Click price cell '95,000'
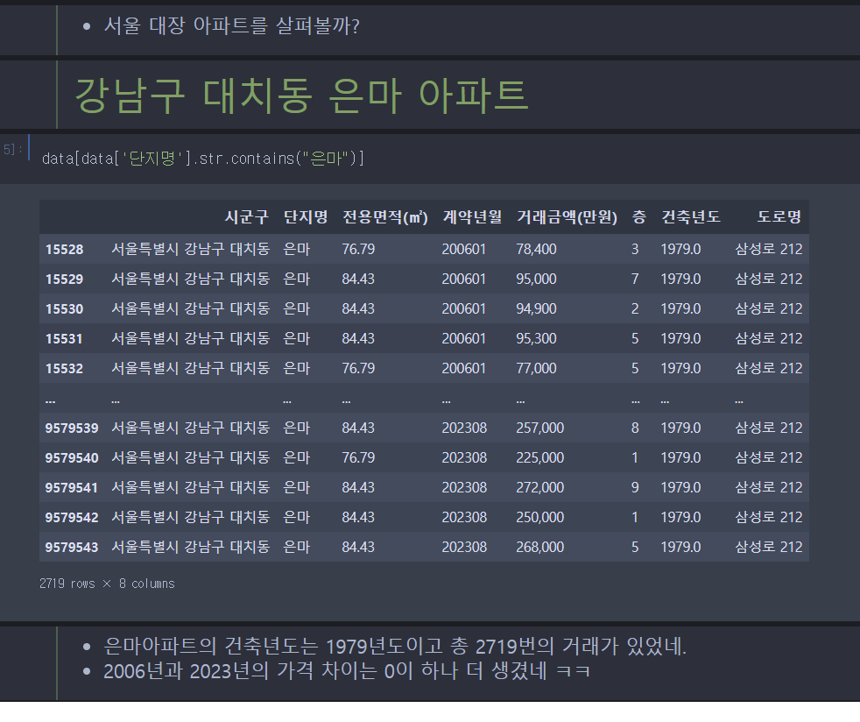Viewport: 860px width, 722px height. [x=536, y=280]
